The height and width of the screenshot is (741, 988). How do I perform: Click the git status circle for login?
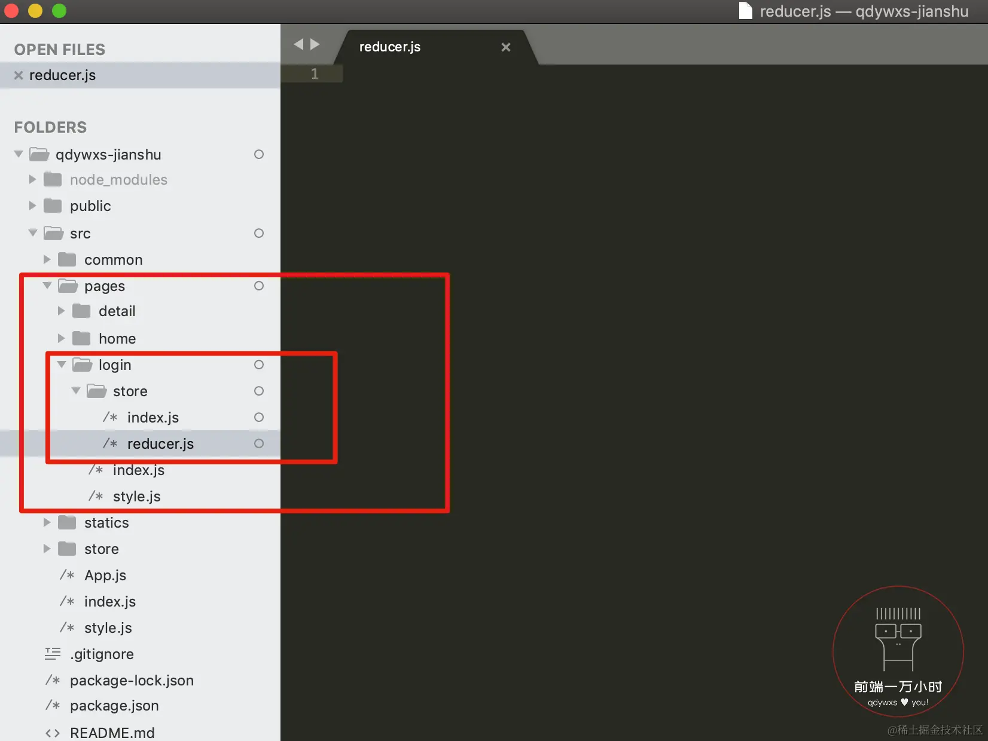pyautogui.click(x=259, y=365)
